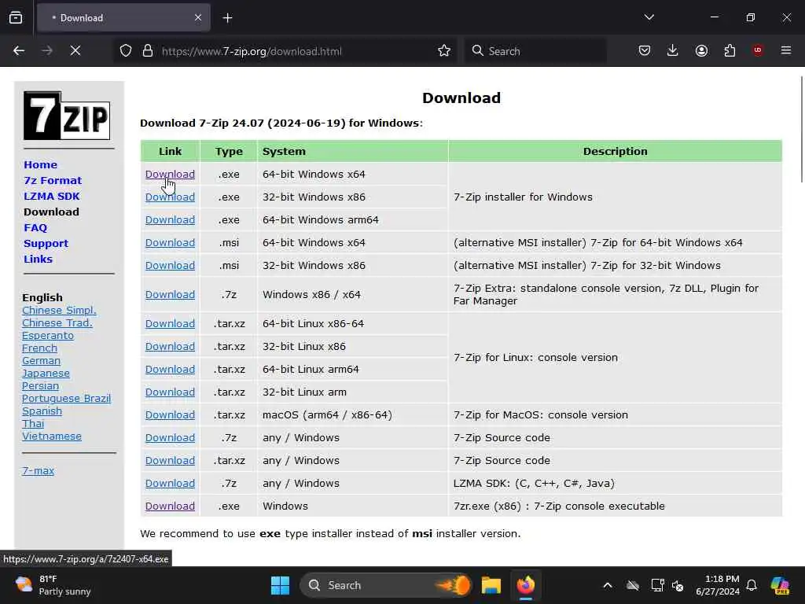Viewport: 805px width, 604px height.
Task: Click the taskbar Search field
Action: point(385,585)
